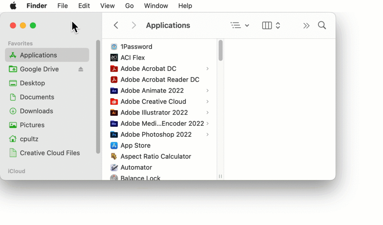Select the Adobe Photoshop 2022 icon
The image size is (383, 225).
pyautogui.click(x=114, y=134)
